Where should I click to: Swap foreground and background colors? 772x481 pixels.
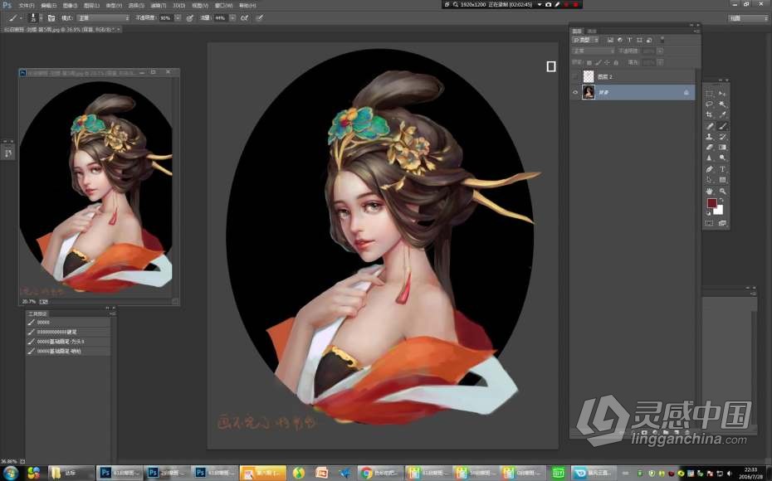pos(721,200)
